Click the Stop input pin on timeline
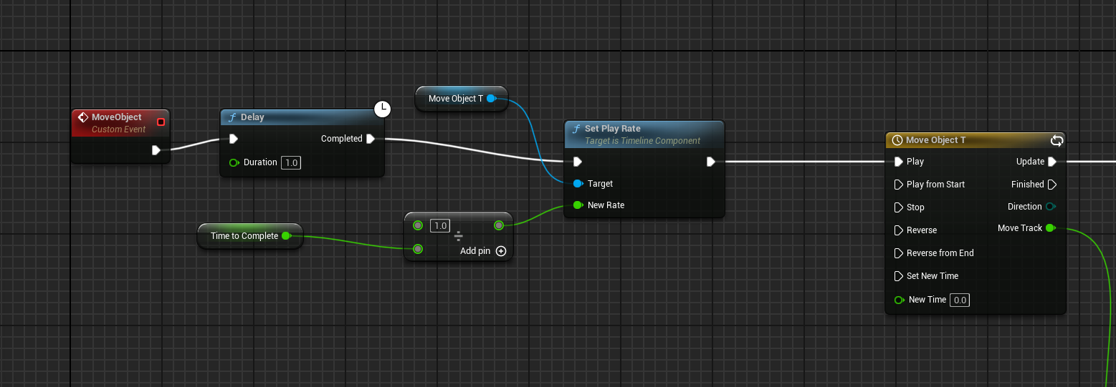1116x387 pixels. click(x=899, y=207)
